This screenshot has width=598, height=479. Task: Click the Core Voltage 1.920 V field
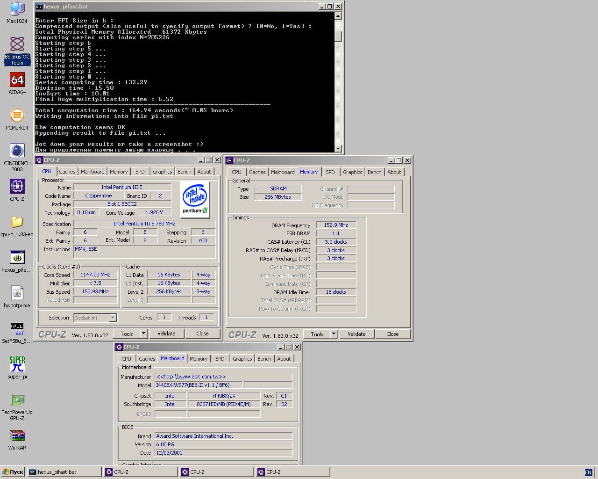(x=154, y=212)
